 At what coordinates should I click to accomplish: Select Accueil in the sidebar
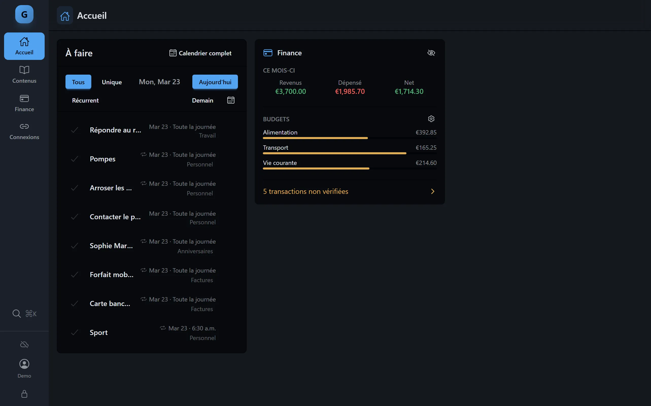24,46
